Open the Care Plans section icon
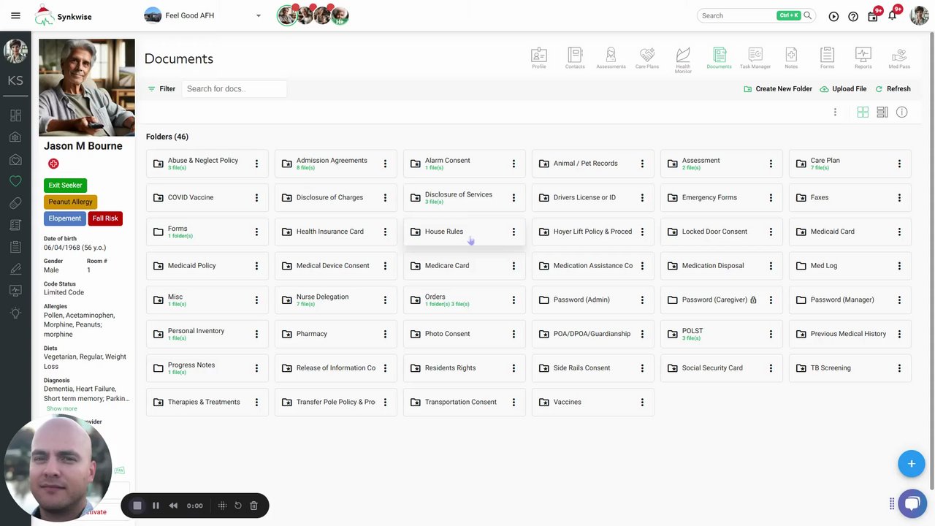The width and height of the screenshot is (935, 526). click(x=647, y=58)
